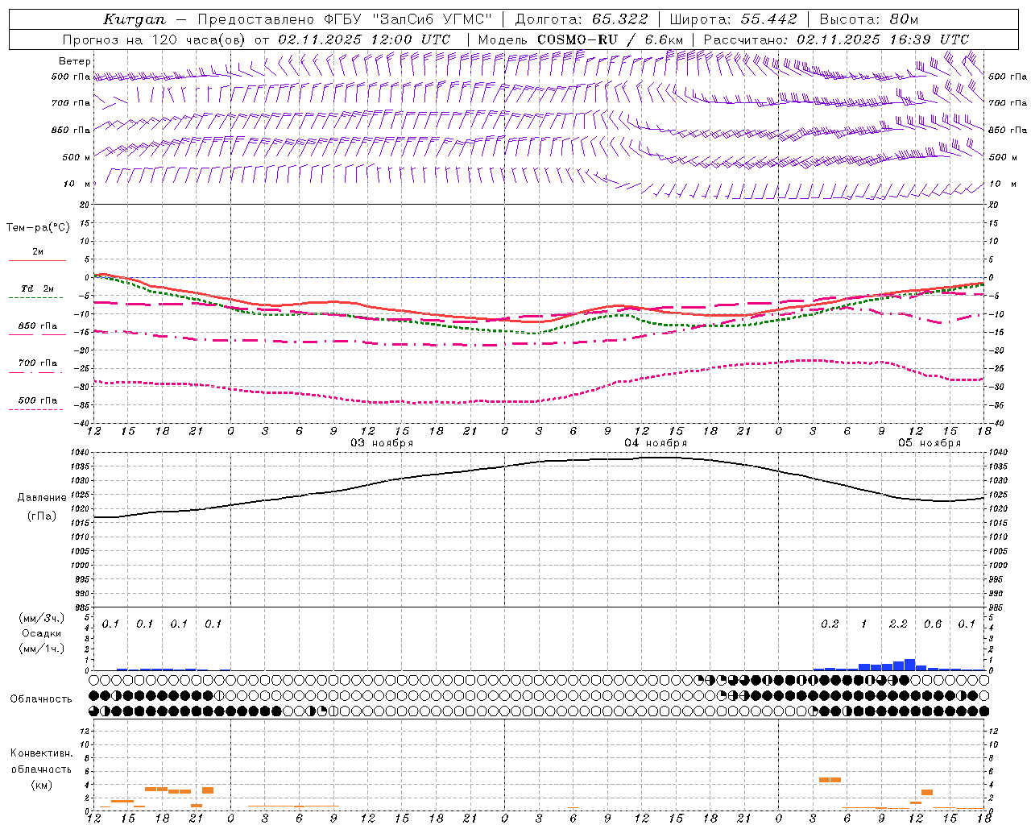This screenshot has height=825, width=1031.
Task: Click the height value 80м
Action: pos(904,19)
